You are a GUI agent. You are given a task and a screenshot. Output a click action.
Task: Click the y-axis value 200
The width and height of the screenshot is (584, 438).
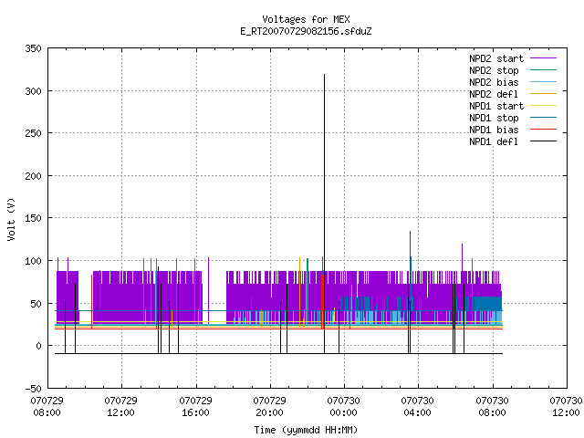pyautogui.click(x=33, y=176)
